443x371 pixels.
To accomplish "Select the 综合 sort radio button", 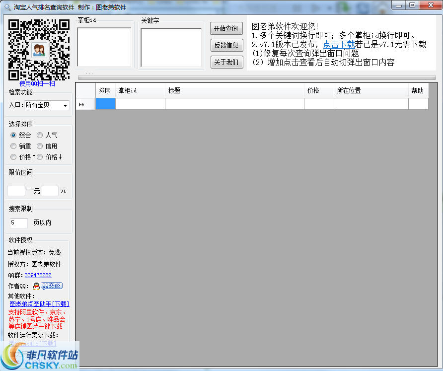I will tap(13, 135).
